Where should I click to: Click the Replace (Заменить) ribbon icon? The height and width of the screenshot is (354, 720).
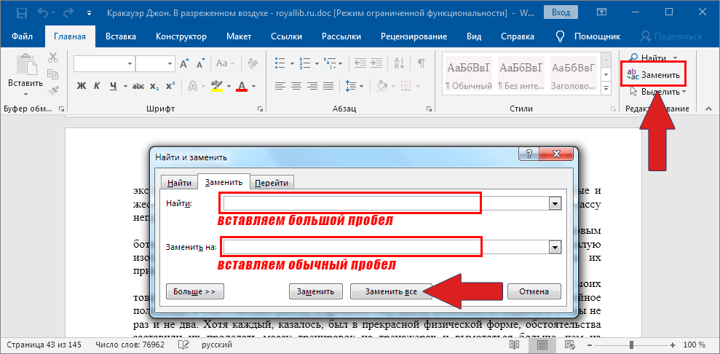pos(653,75)
